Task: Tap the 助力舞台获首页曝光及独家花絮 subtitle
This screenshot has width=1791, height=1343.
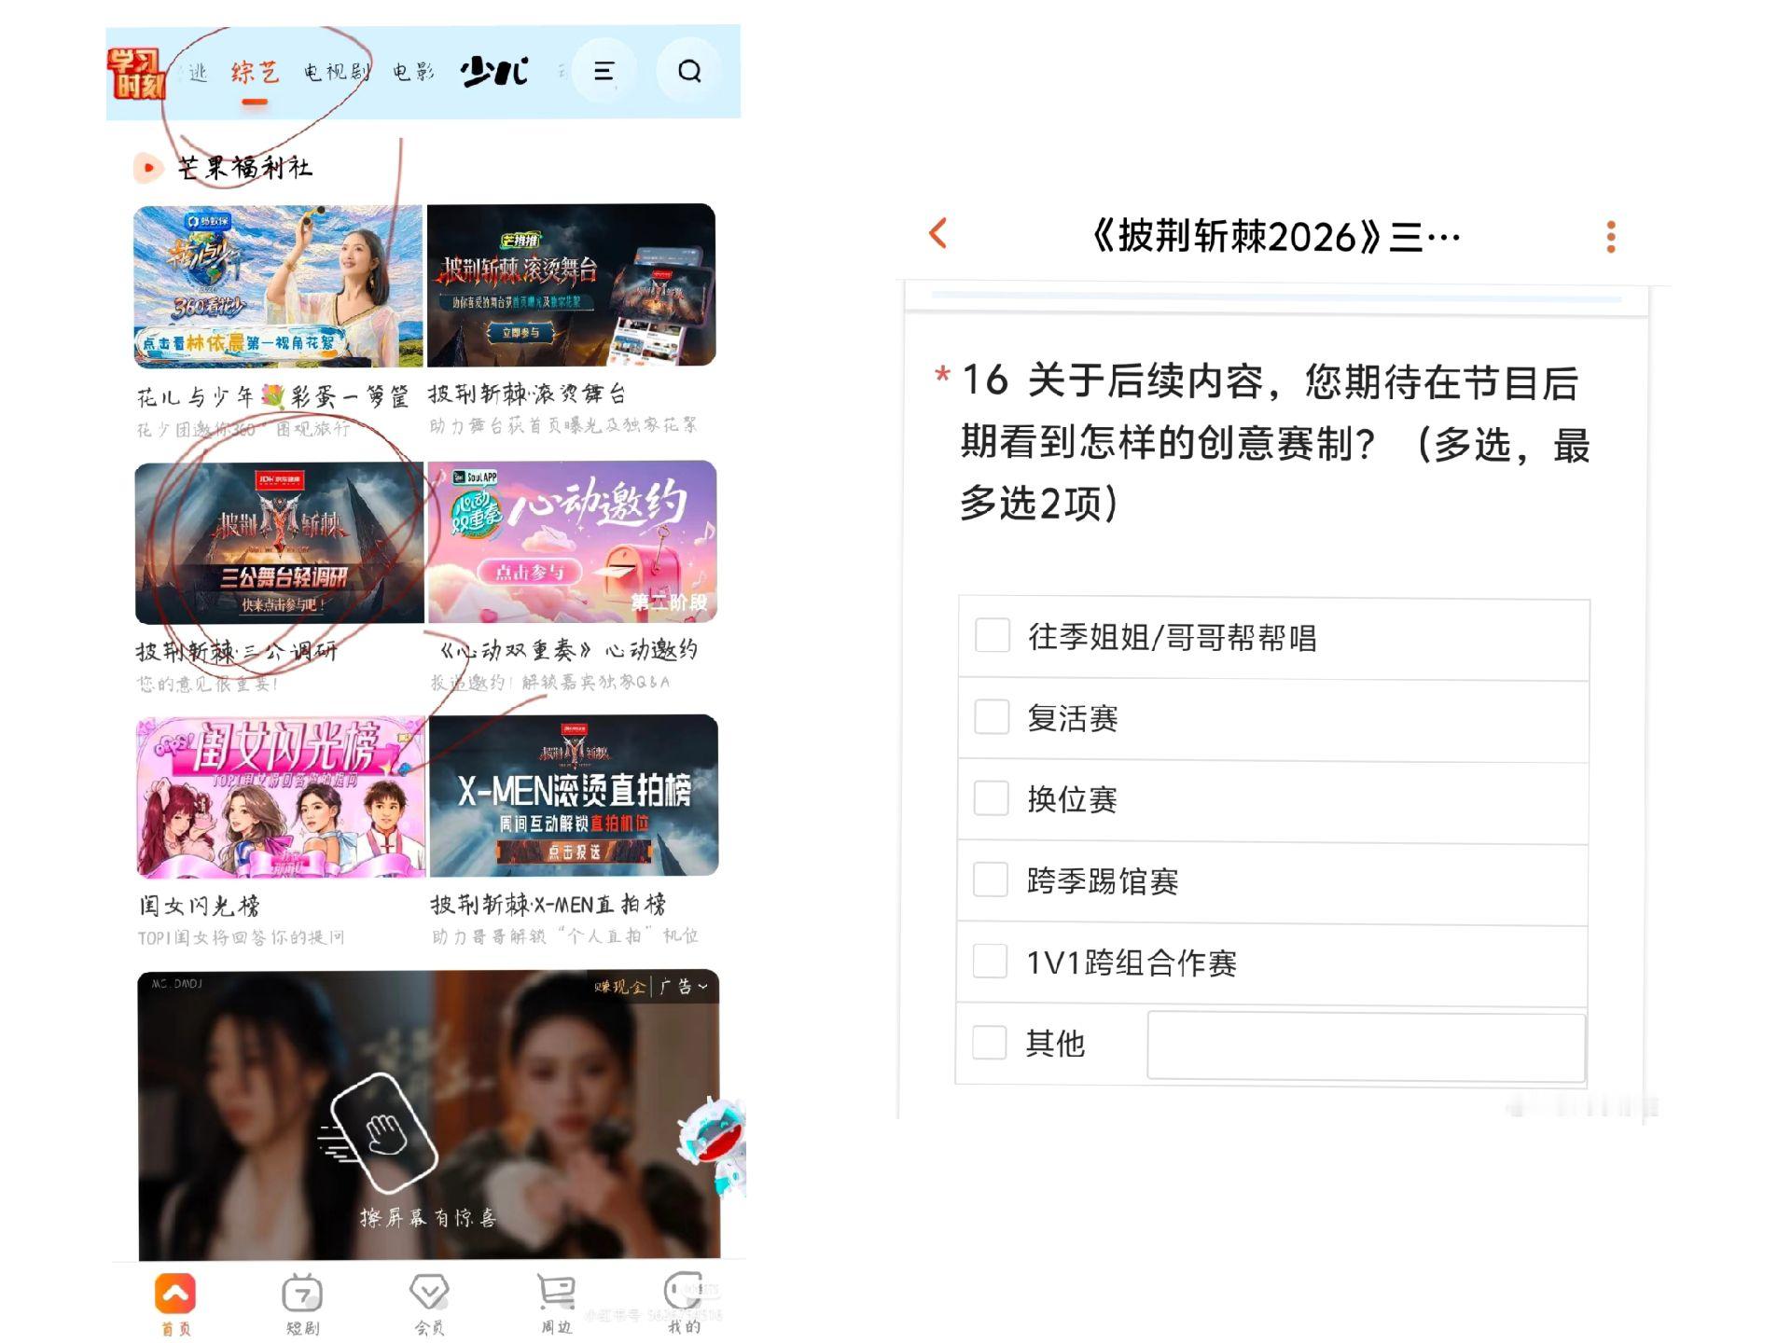Action: [563, 425]
